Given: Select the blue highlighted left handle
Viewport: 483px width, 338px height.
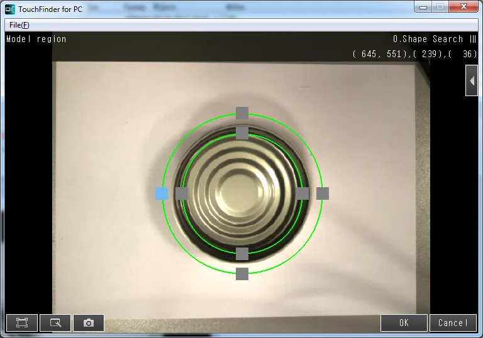Looking at the screenshot, I should 162,194.
